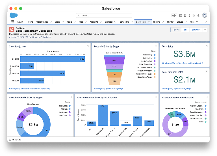This screenshot has width=217, height=156.
Task: Open the Files tab dropdown chevron
Action: tap(86, 22)
